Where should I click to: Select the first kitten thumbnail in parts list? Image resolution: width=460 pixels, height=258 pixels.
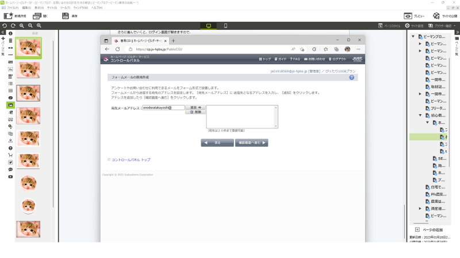(x=28, y=48)
